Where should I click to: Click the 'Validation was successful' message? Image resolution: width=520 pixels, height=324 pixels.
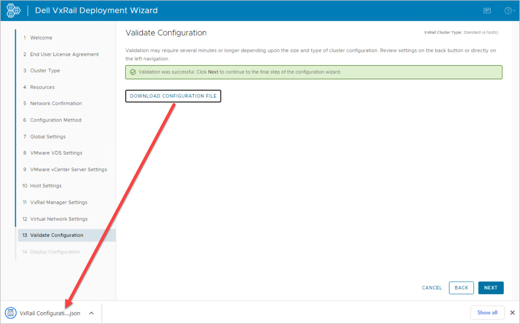[x=240, y=72]
